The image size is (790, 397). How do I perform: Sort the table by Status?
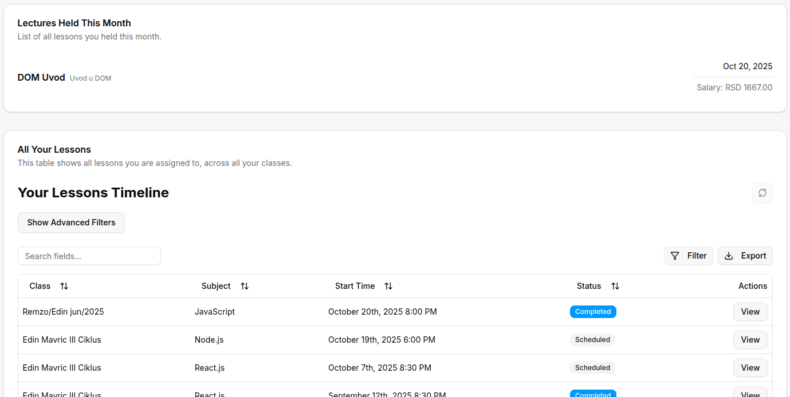coord(615,286)
